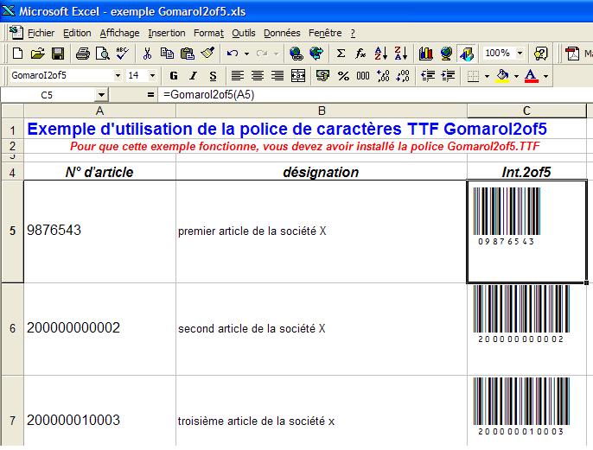The width and height of the screenshot is (593, 450).
Task: Increase decimal places icon
Action: pyautogui.click(x=383, y=76)
